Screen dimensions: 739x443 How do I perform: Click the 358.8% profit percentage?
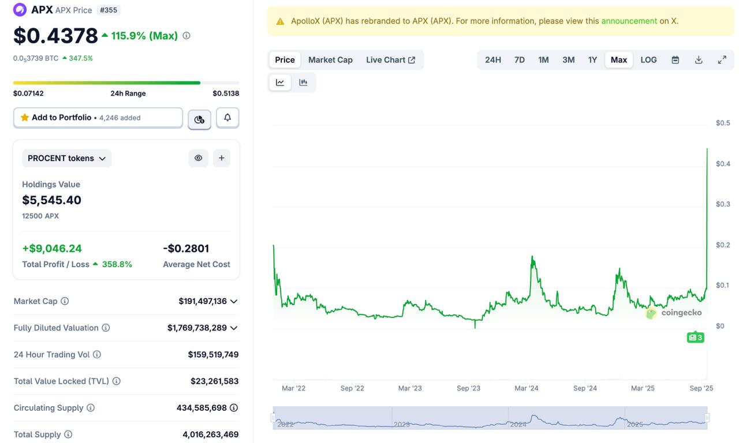117,264
